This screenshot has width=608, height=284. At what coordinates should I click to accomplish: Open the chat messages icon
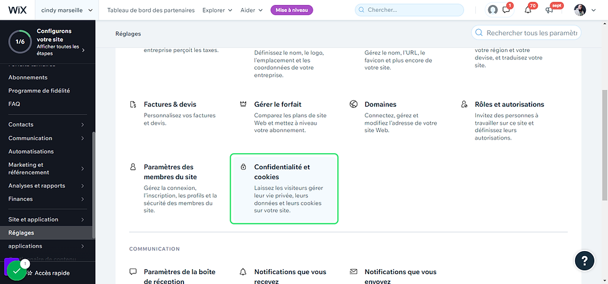506,10
